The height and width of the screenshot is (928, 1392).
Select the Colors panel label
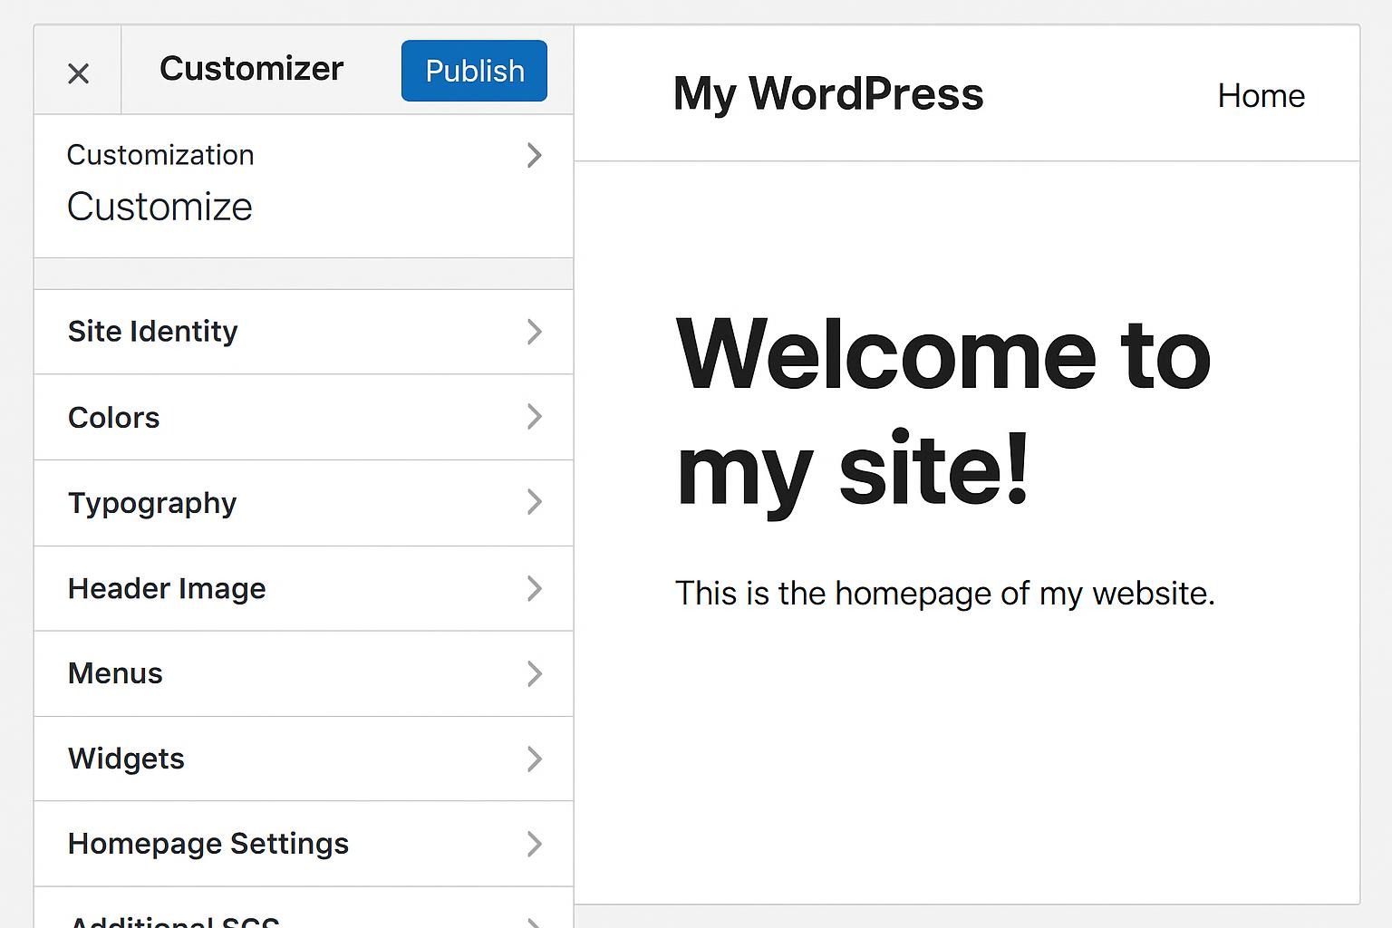(x=114, y=418)
